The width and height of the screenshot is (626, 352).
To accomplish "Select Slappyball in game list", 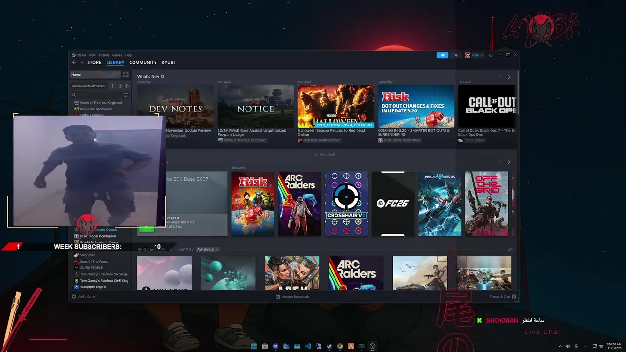I will (84, 255).
